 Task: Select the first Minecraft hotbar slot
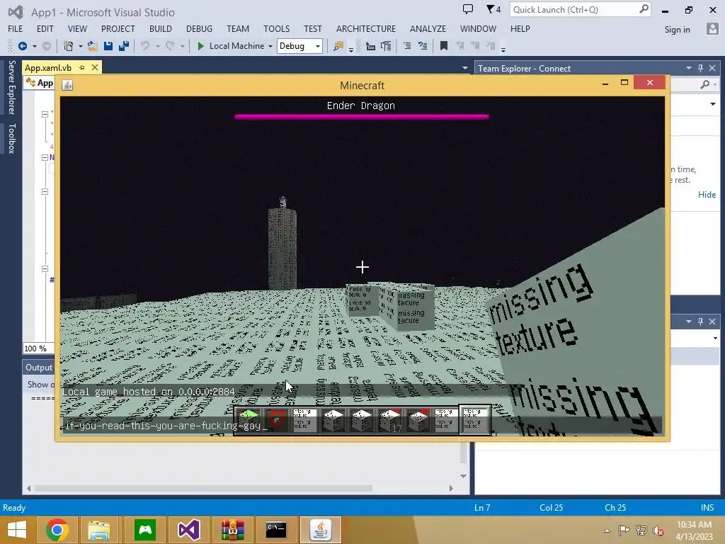tap(249, 420)
